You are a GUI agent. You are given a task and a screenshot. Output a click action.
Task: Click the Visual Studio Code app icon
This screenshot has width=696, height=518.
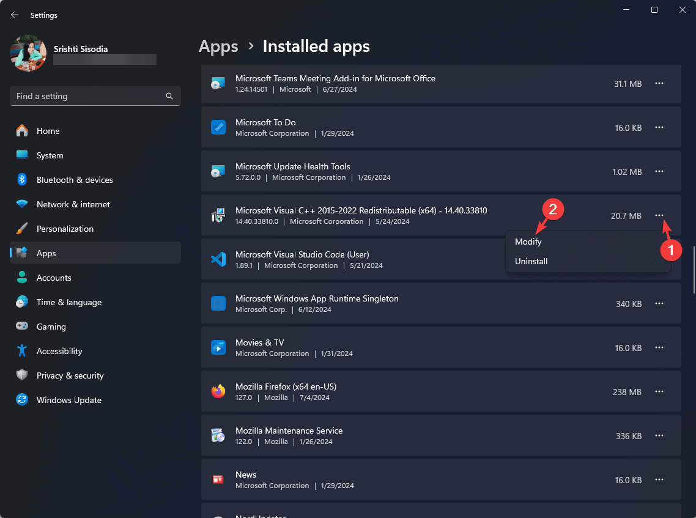click(218, 259)
